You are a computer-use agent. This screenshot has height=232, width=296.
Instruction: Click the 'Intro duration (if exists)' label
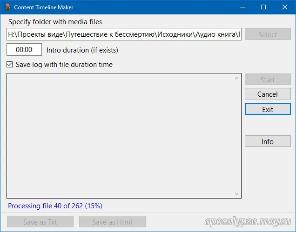click(82, 50)
